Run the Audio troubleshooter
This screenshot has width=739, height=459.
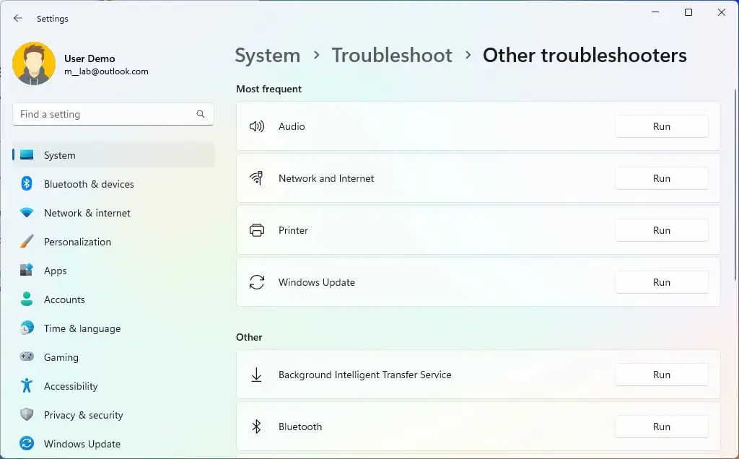[x=661, y=126]
